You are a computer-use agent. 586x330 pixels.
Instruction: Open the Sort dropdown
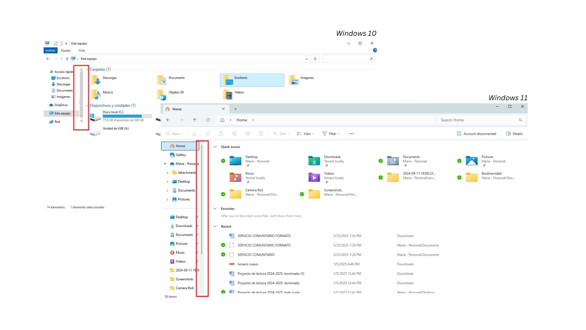(281, 134)
